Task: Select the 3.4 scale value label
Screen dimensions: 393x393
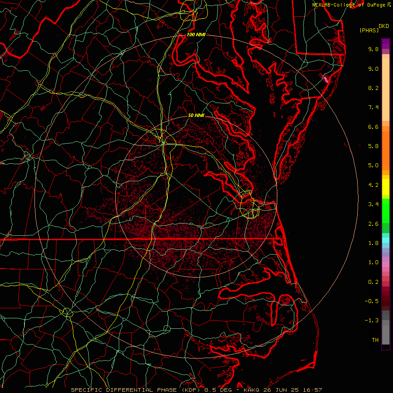Action: pos(373,204)
